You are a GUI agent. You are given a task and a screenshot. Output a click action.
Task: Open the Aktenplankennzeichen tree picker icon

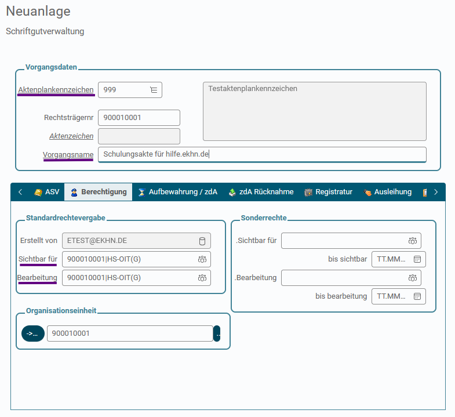pos(154,90)
